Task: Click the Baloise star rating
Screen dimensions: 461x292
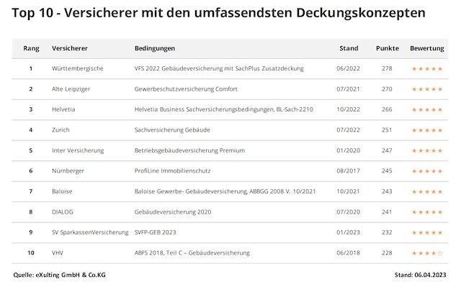Action: point(426,192)
